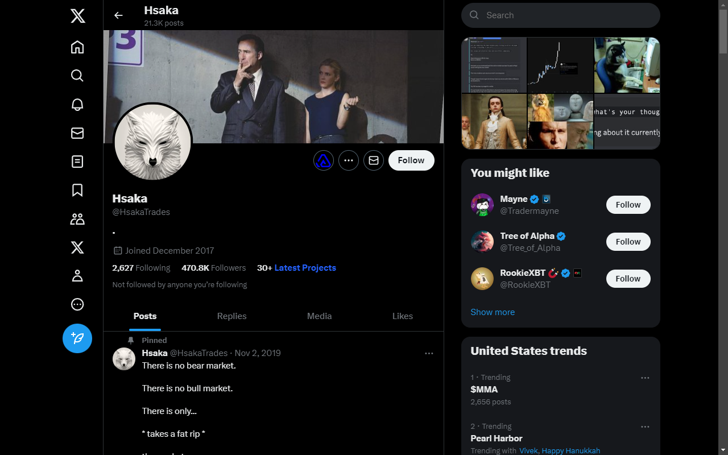728x455 pixels.
Task: Open the 470.8K Followers list
Action: pos(214,268)
